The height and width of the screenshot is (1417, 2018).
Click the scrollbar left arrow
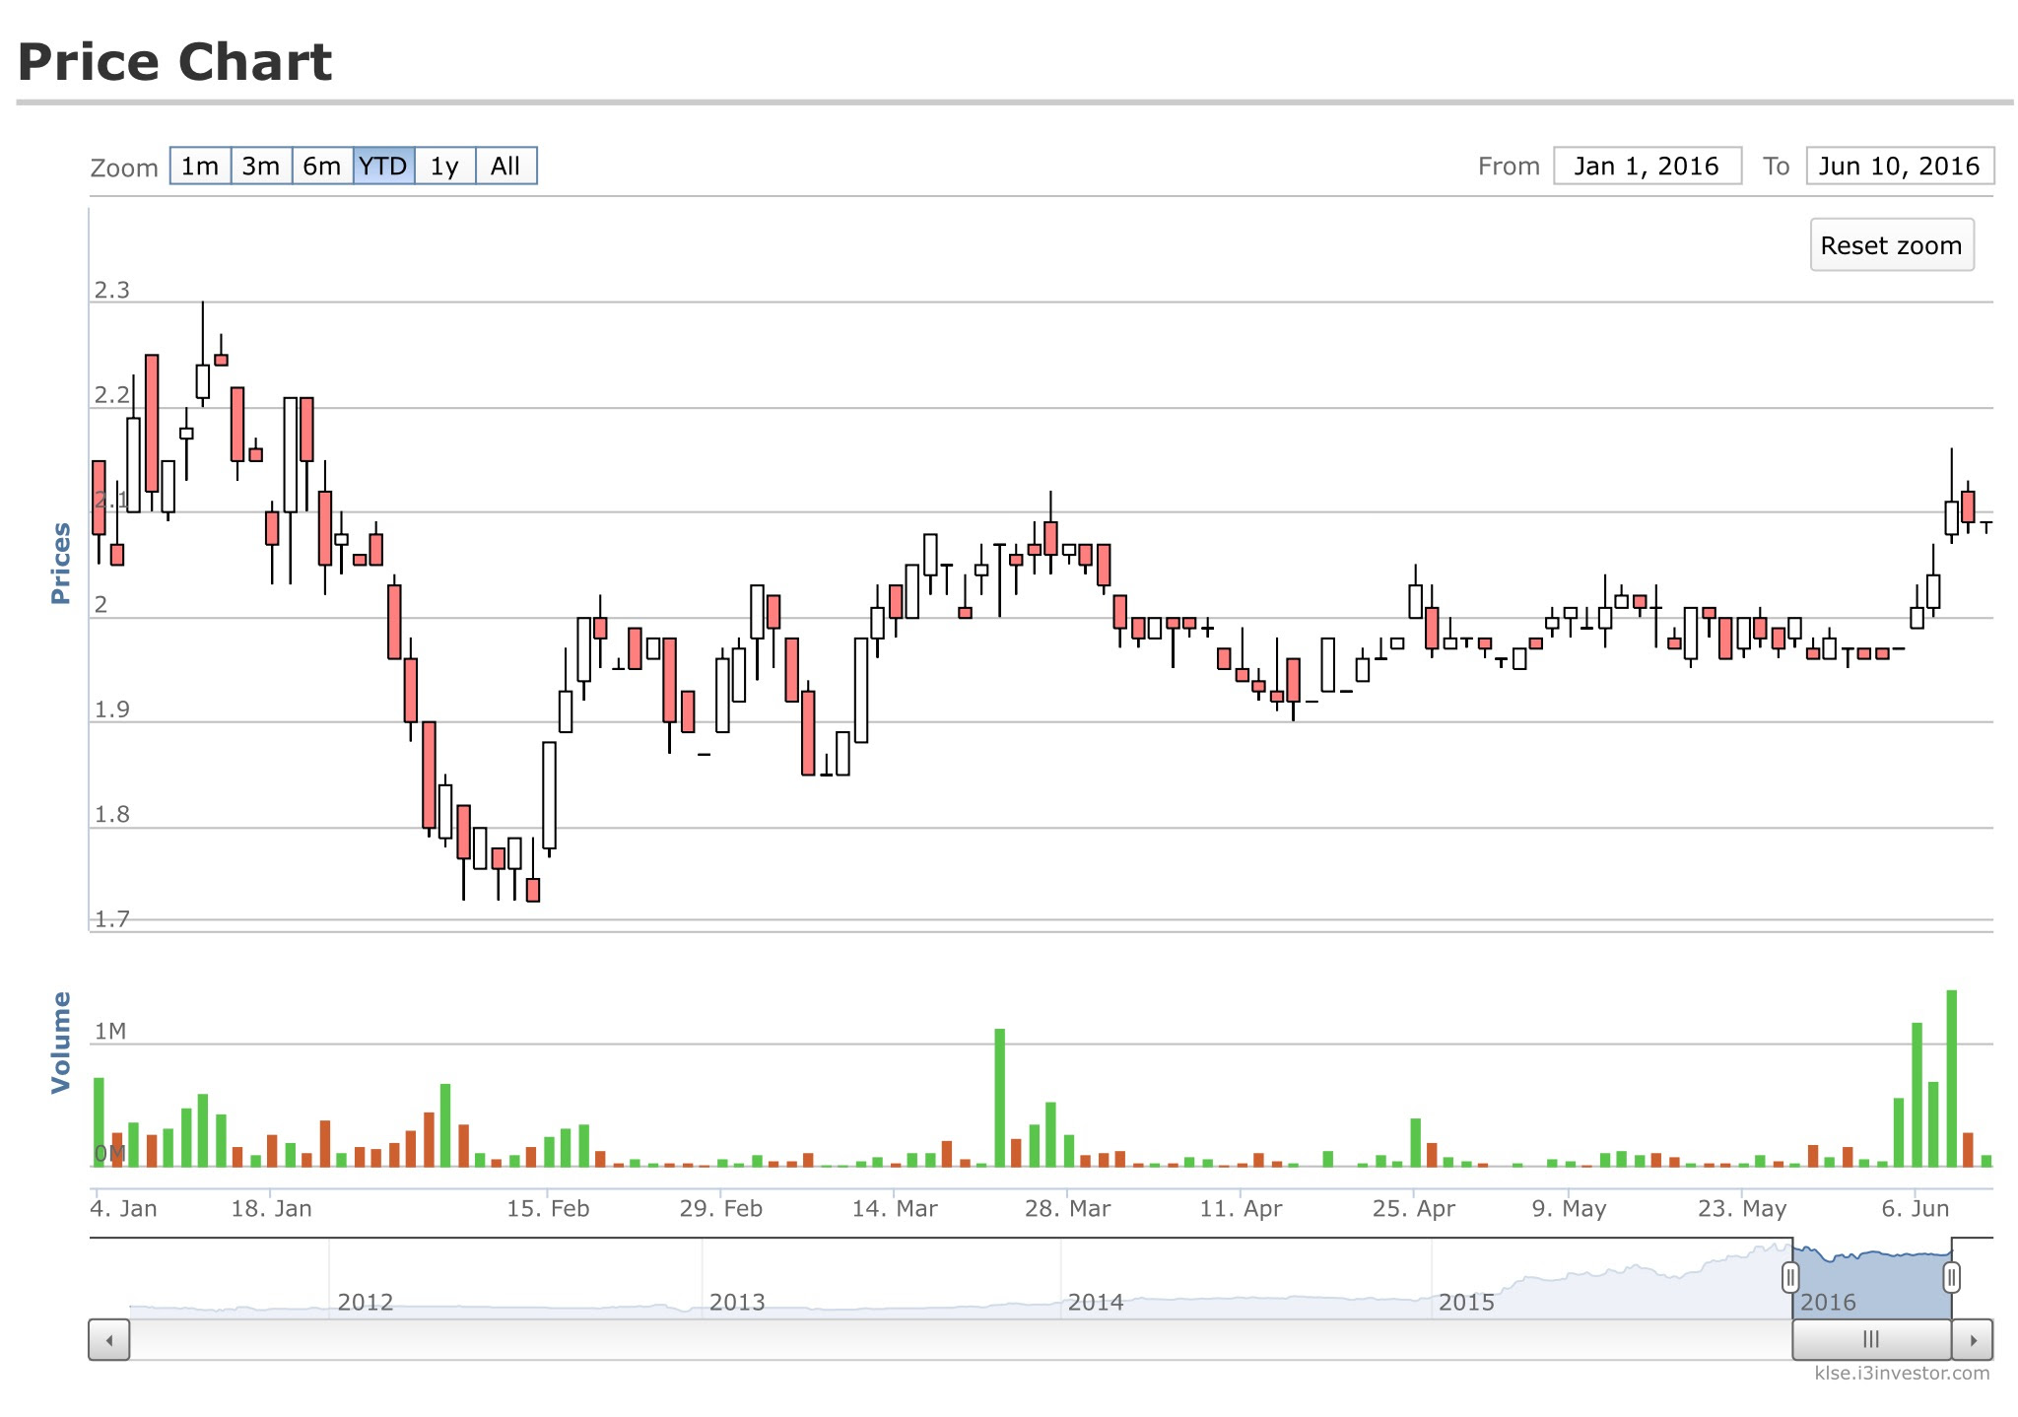coord(109,1340)
